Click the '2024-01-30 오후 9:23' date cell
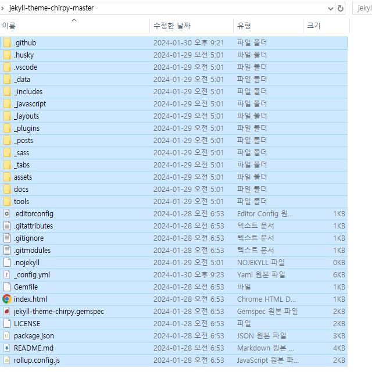Image resolution: width=372 pixels, height=375 pixels. click(189, 274)
